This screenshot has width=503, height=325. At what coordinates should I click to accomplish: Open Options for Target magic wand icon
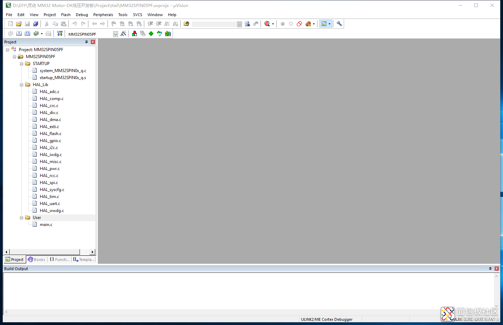point(123,34)
